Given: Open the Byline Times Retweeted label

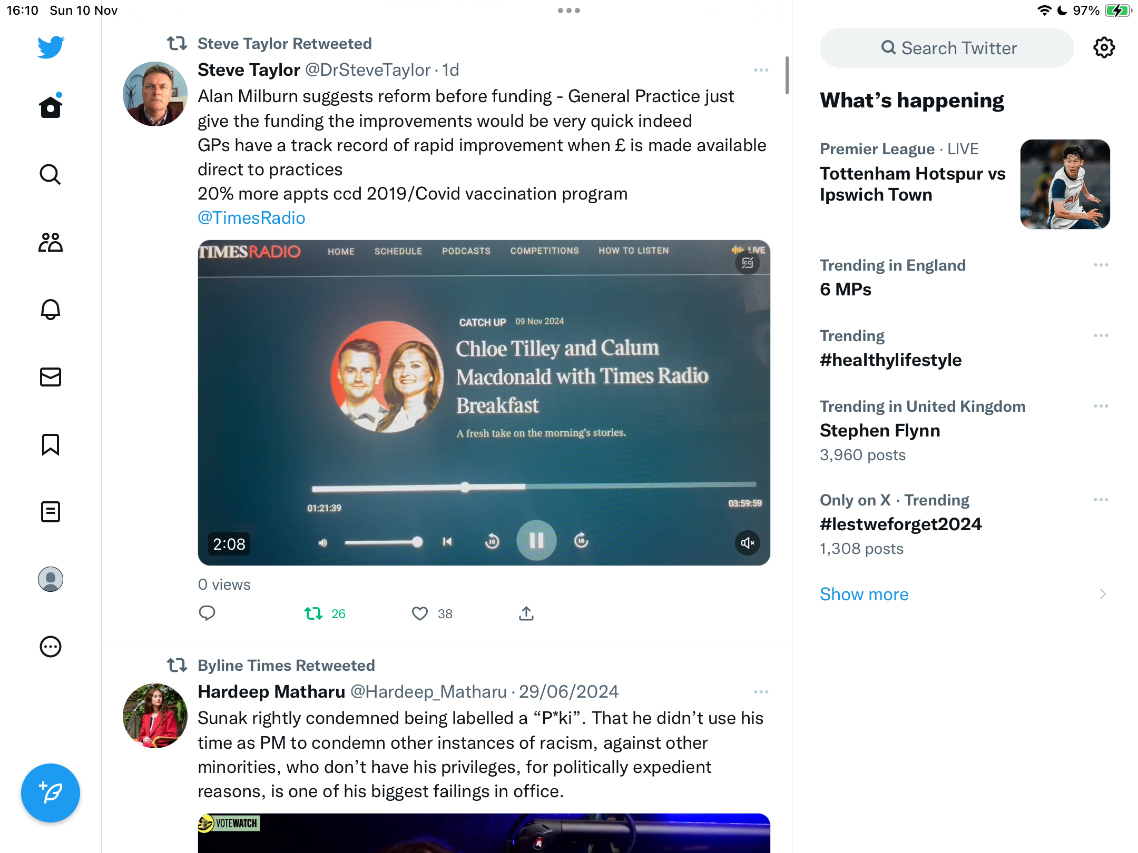Looking at the screenshot, I should (x=286, y=666).
